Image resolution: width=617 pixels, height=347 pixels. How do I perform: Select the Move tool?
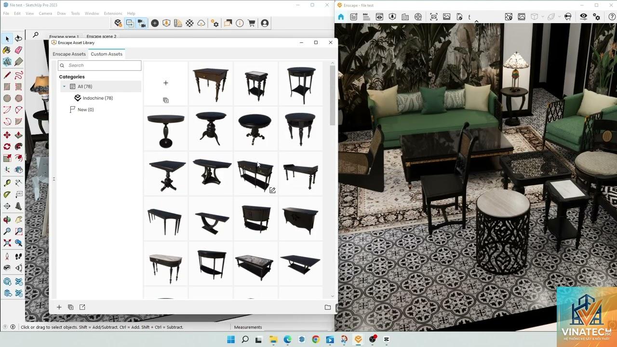[x=7, y=135]
